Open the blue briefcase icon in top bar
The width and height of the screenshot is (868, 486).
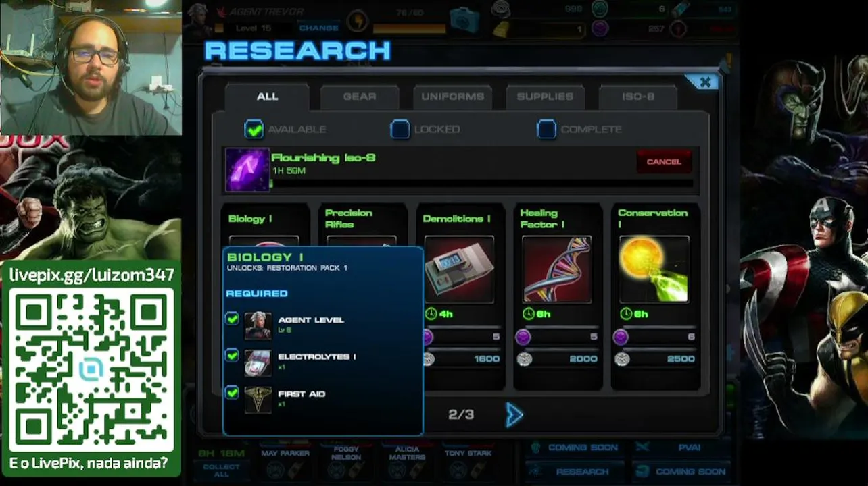[464, 19]
